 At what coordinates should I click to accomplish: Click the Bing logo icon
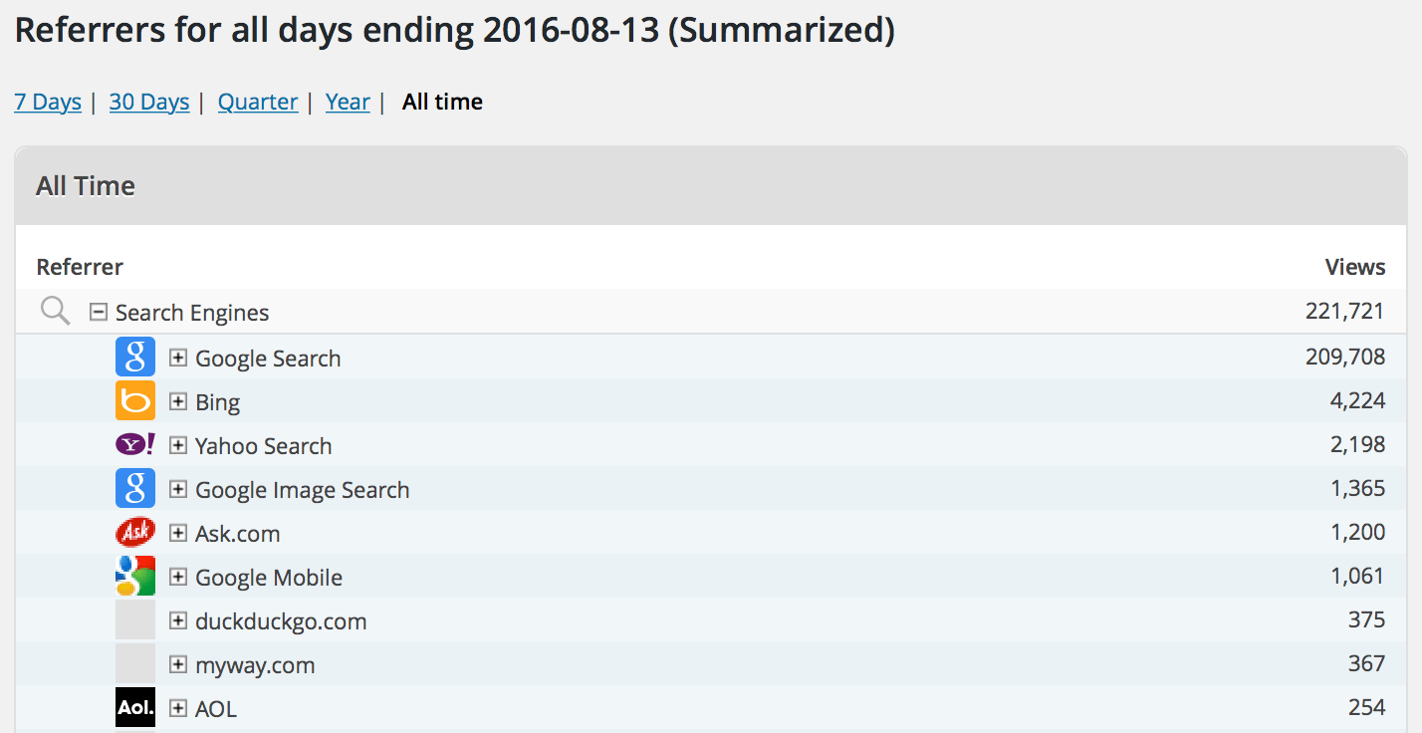click(135, 400)
